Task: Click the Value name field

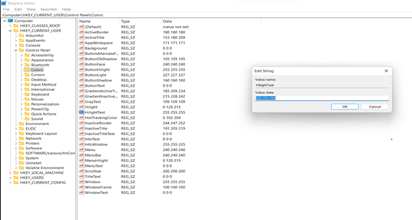Action: 322,85
